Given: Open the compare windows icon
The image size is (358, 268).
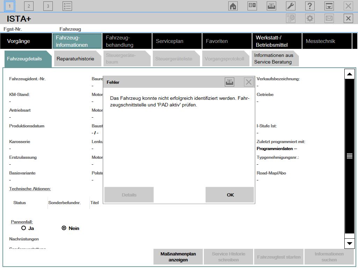Looking at the screenshot, I should tap(252, 6).
